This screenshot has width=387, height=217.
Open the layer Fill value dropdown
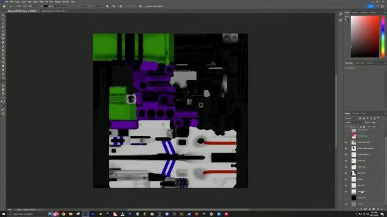click(374, 127)
